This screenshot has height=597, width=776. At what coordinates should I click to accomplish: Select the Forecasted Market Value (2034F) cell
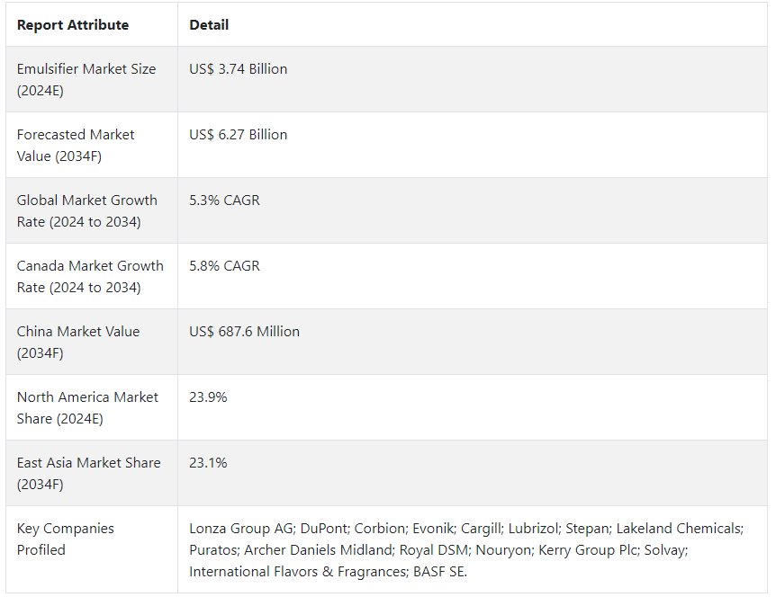pyautogui.click(x=92, y=146)
